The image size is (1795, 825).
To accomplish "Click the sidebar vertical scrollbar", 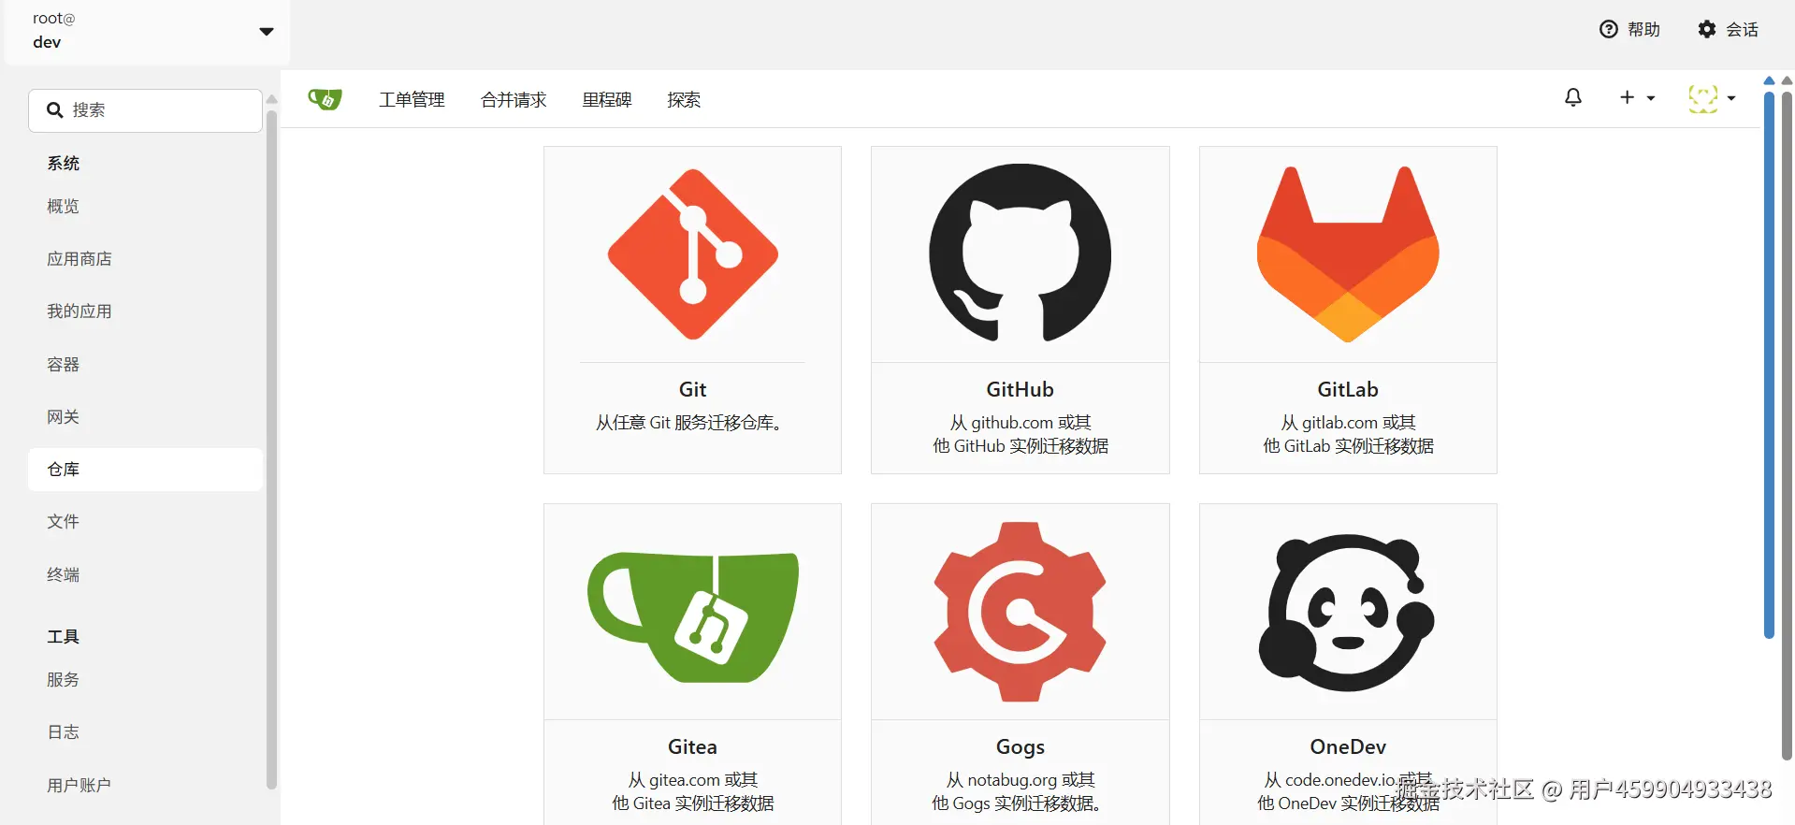I will point(271,449).
